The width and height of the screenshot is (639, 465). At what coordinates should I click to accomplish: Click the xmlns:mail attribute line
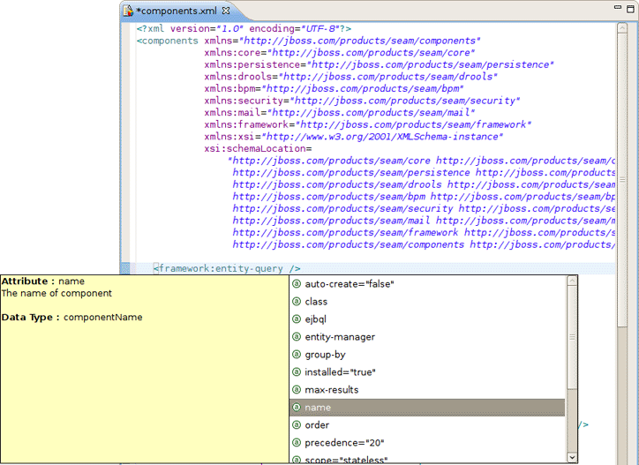click(340, 112)
